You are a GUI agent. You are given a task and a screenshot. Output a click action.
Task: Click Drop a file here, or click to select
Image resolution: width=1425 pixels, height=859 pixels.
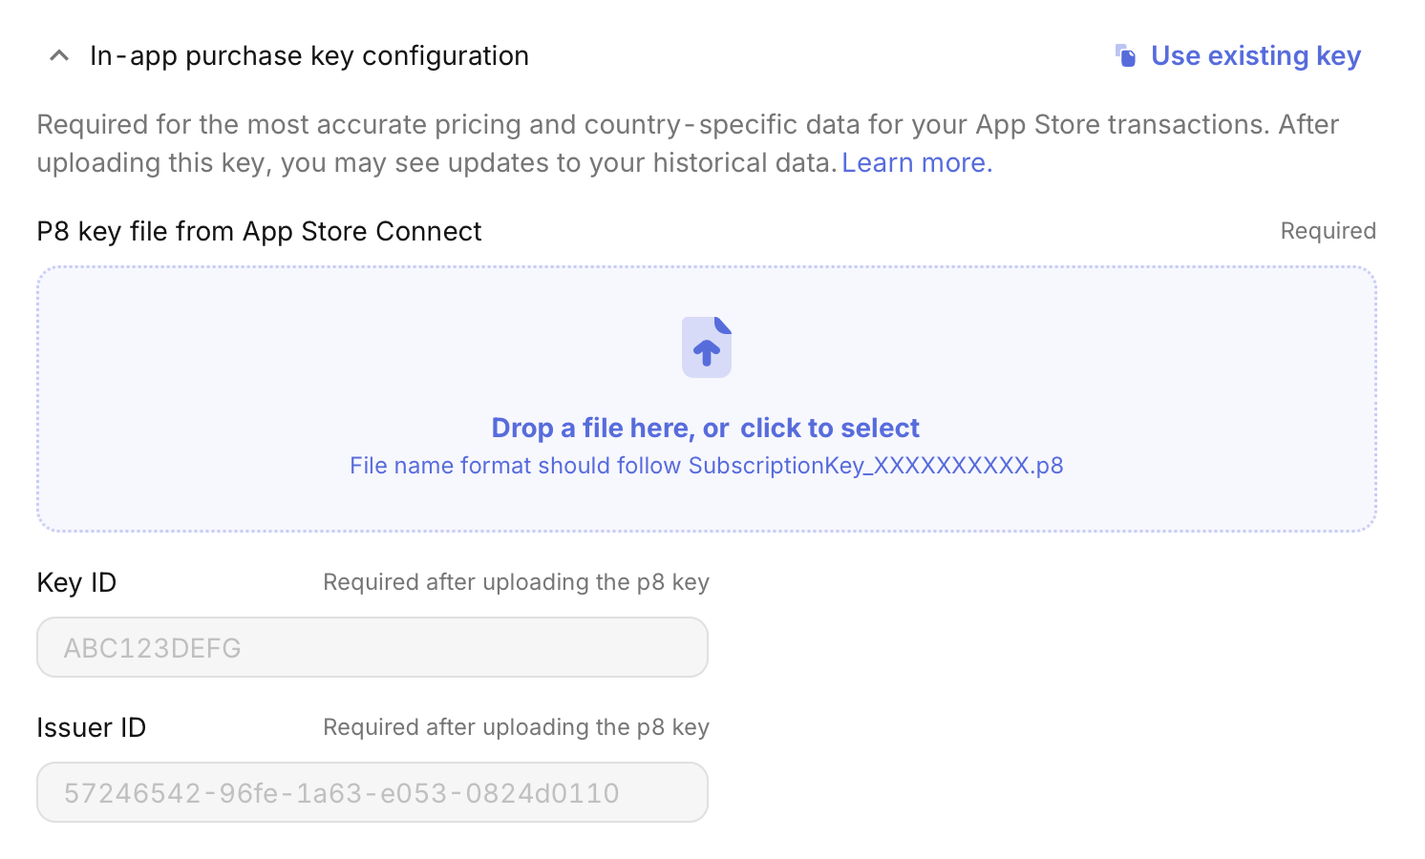point(705,428)
